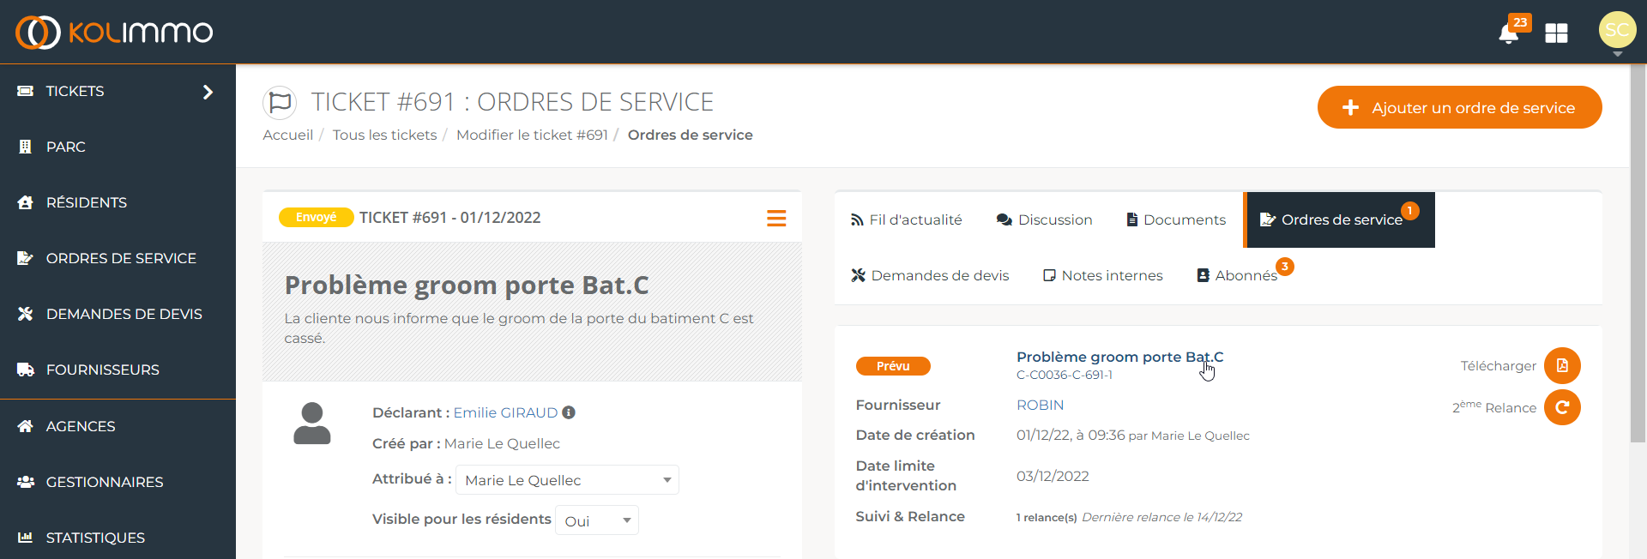Screen dimensions: 1647x559
Task: Click the Agences home icon in sidebar
Action: click(x=26, y=426)
